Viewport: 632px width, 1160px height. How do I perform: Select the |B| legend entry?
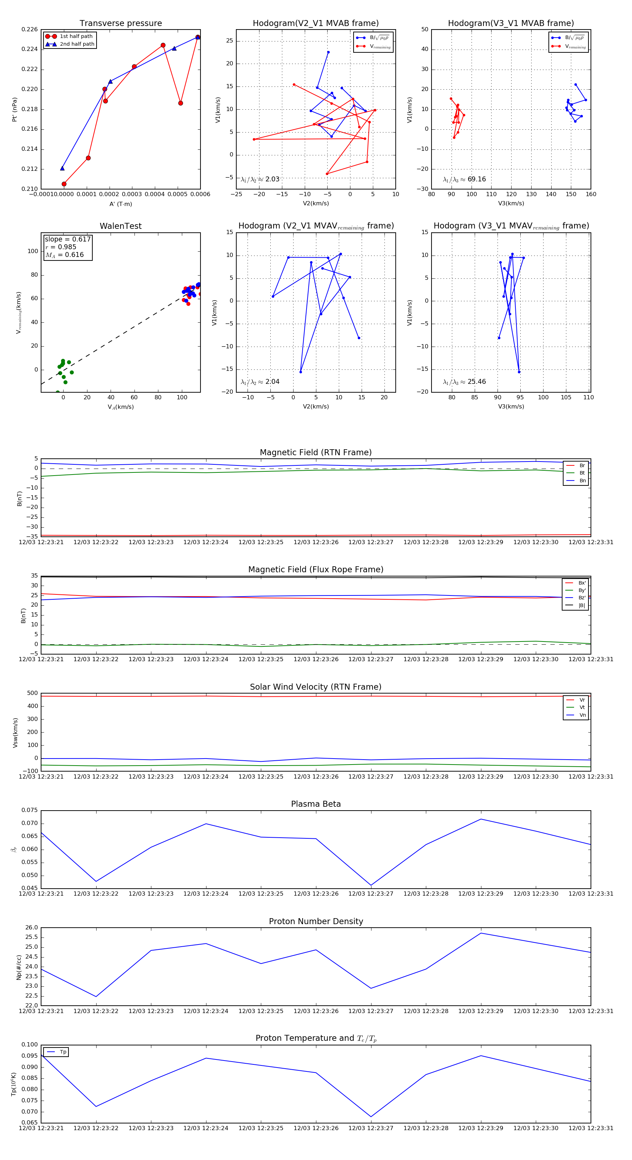[575, 606]
